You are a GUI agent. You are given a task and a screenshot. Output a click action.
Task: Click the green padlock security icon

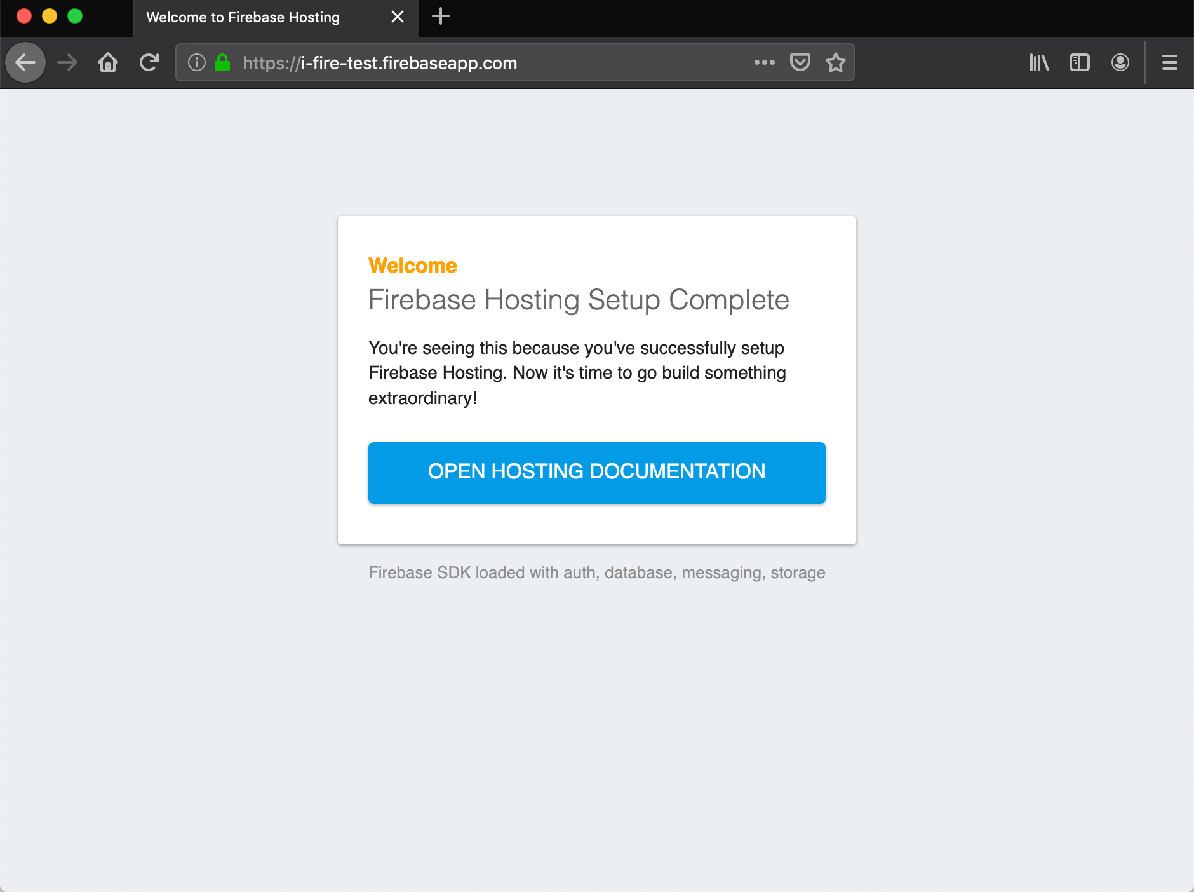click(x=222, y=62)
